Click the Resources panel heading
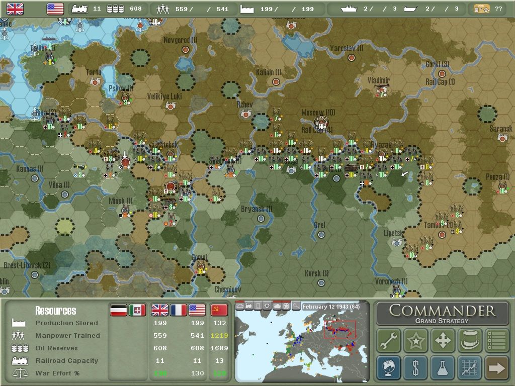The height and width of the screenshot is (386, 515). tap(55, 311)
